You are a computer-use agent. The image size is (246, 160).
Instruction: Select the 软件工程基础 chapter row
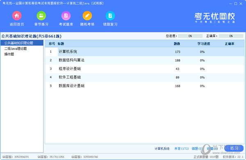(144, 77)
